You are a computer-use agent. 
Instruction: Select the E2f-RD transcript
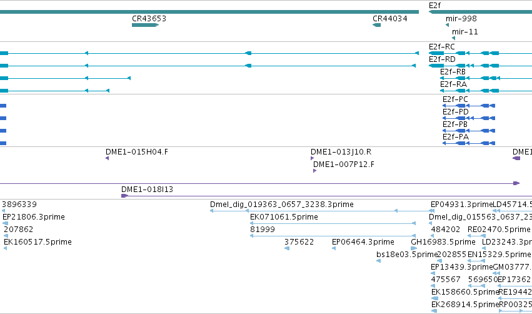point(481,66)
